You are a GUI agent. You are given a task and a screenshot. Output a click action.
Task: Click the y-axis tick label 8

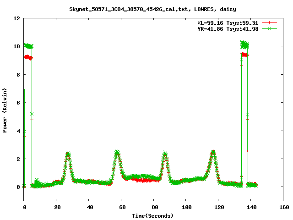point(18,75)
